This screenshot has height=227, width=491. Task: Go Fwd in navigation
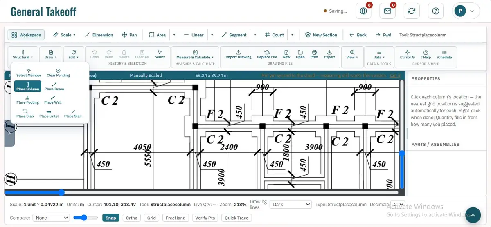tap(383, 35)
